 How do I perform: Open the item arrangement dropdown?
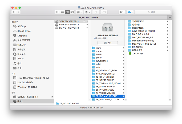[x=79, y=12]
